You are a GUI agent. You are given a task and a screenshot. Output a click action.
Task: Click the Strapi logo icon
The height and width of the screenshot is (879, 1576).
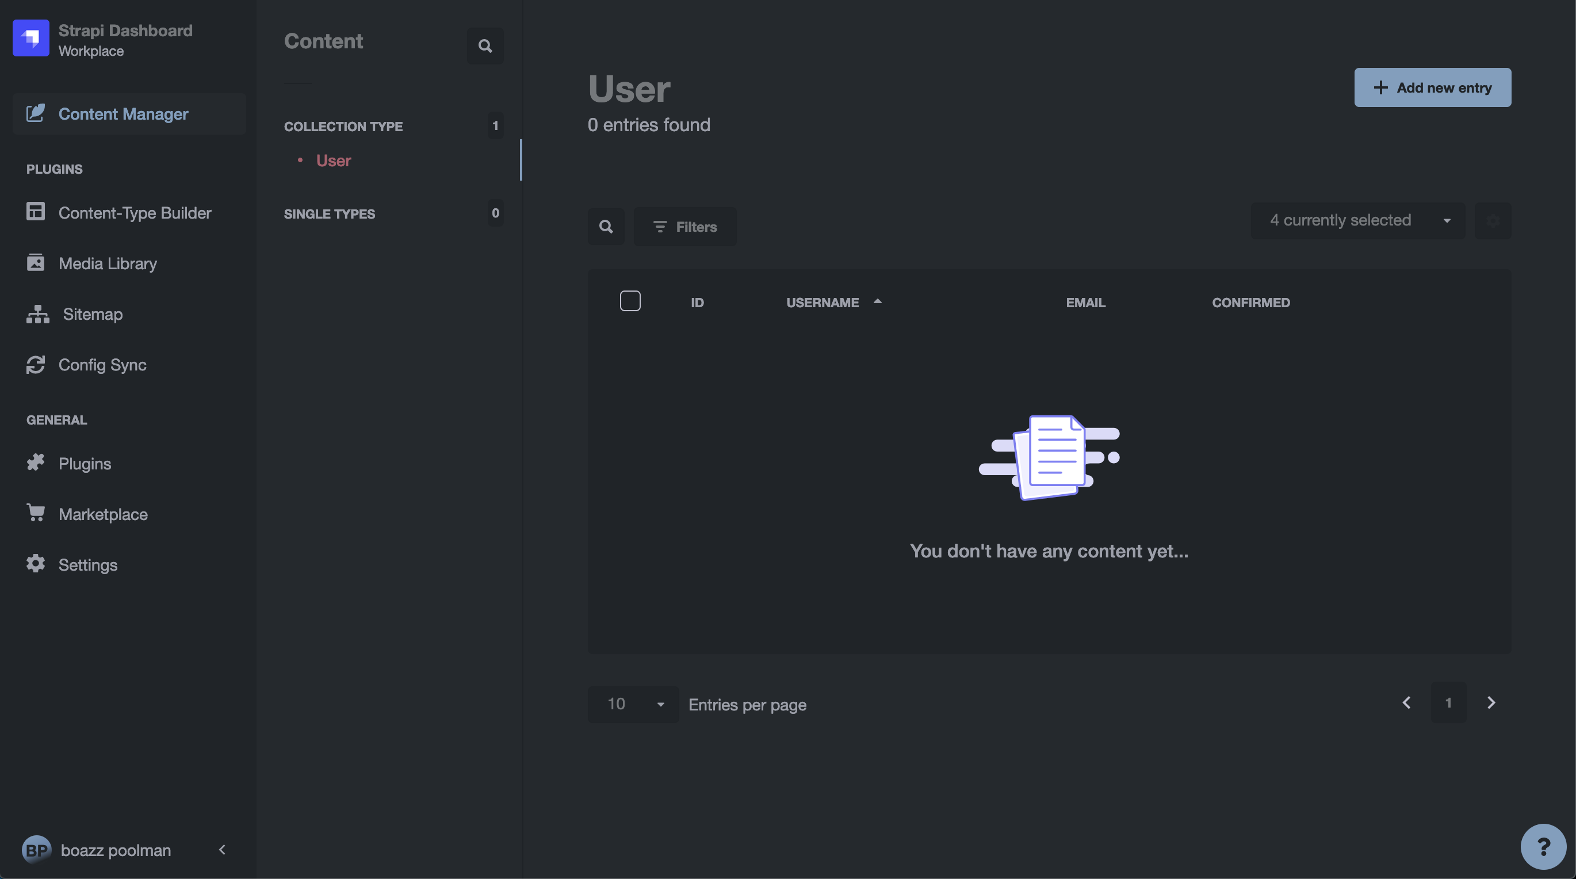coord(30,38)
